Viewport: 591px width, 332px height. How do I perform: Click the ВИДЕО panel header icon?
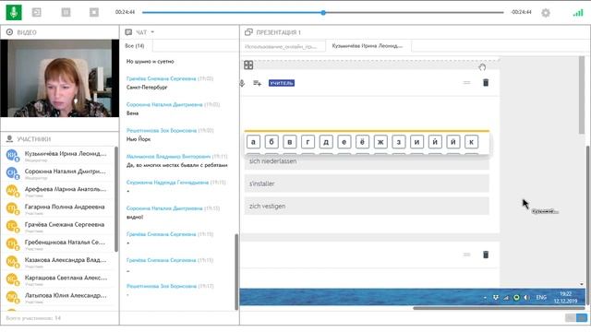coord(9,32)
